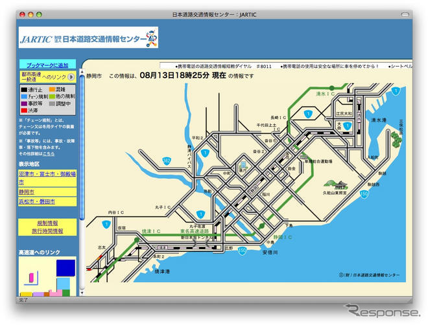The height and width of the screenshot is (325, 428).
Task: Click sidebar scrollbar up arrow
Action: click(x=82, y=72)
